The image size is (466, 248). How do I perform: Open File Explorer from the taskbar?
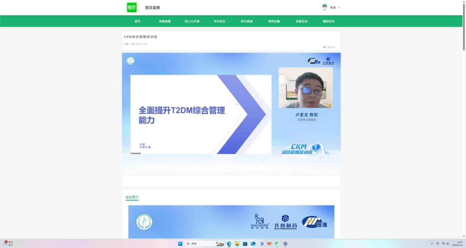tap(237, 244)
